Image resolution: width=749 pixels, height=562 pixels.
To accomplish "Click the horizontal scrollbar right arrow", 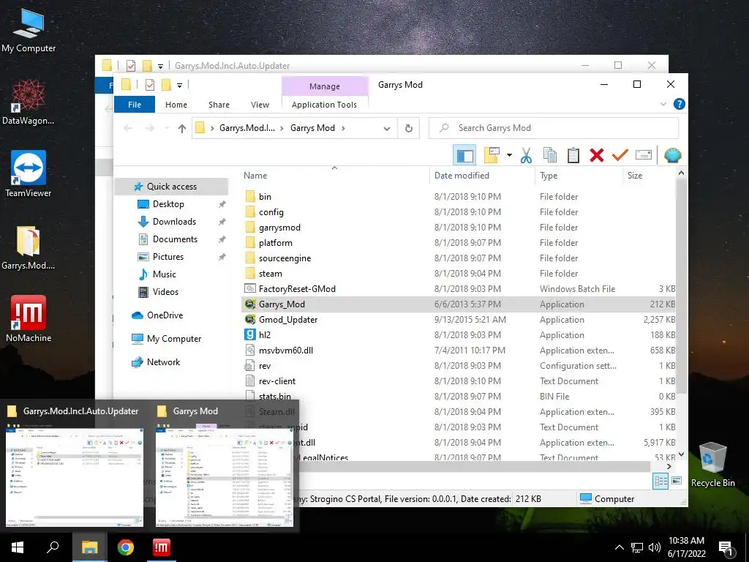I will (669, 466).
